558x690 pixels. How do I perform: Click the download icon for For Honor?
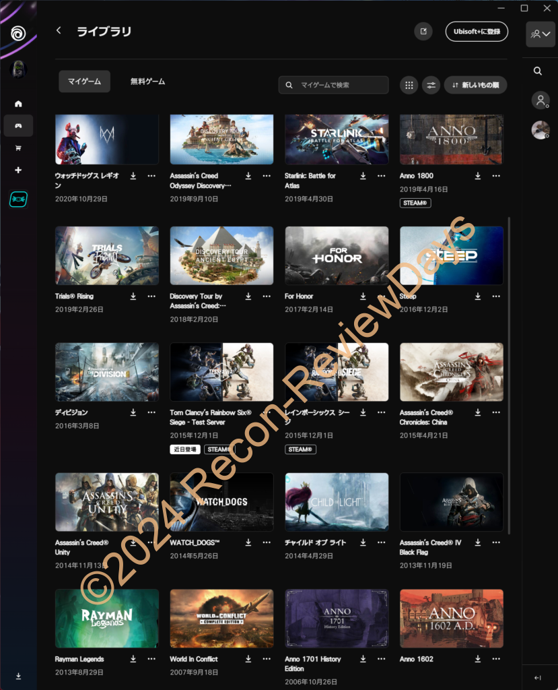tap(363, 296)
